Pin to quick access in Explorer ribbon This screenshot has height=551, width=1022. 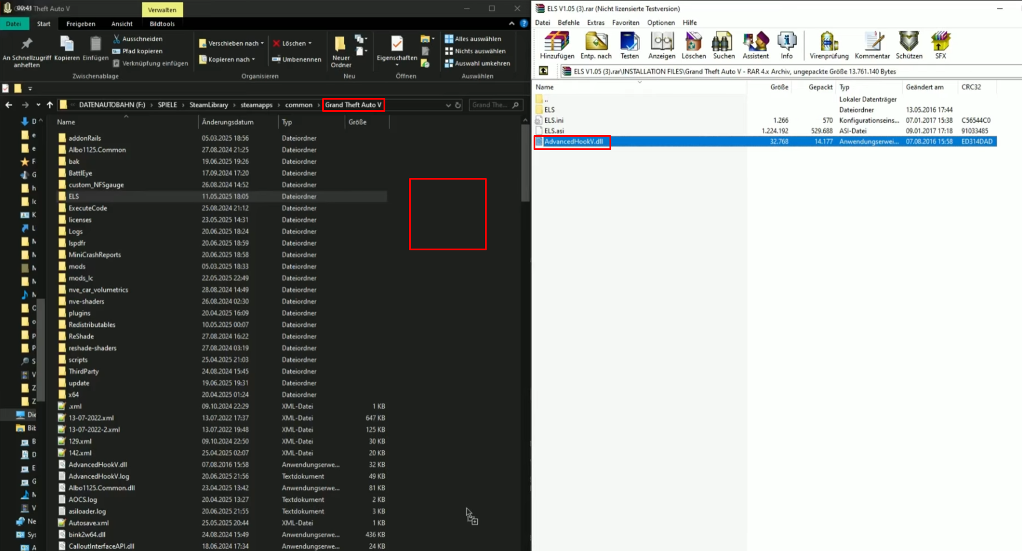pos(27,52)
